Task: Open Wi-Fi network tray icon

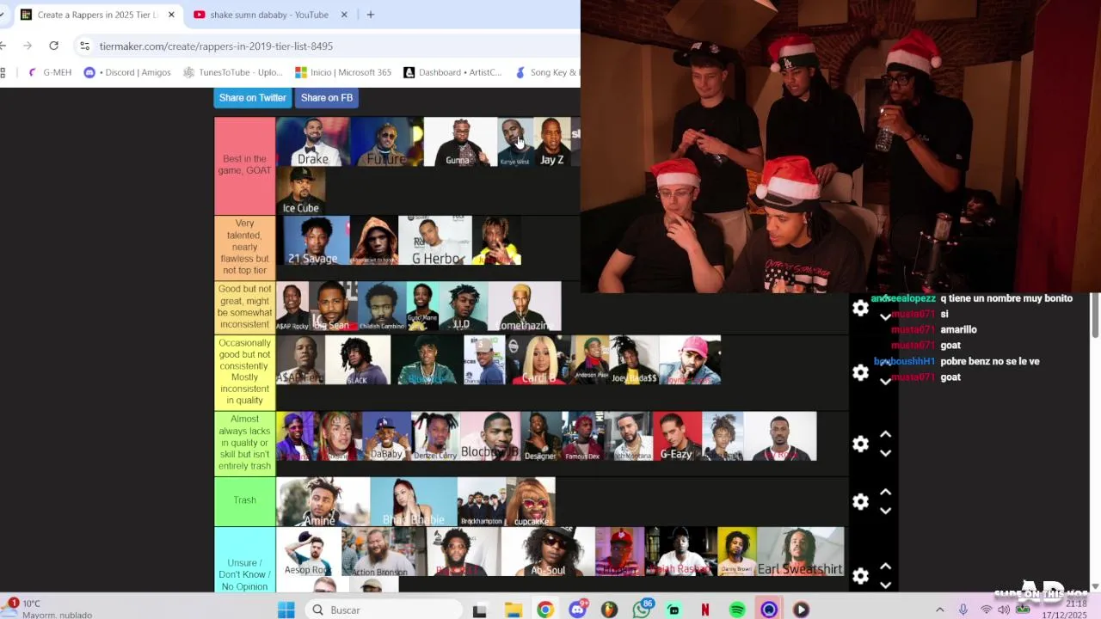Action: [986, 610]
